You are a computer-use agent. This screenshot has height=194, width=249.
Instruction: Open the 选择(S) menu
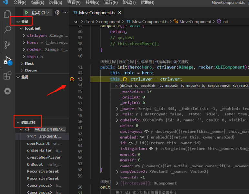56,2
